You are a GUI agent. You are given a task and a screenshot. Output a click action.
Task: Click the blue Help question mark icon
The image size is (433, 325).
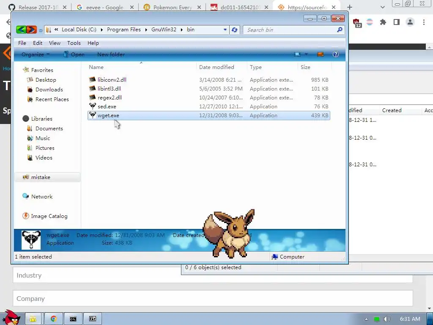[x=335, y=54]
